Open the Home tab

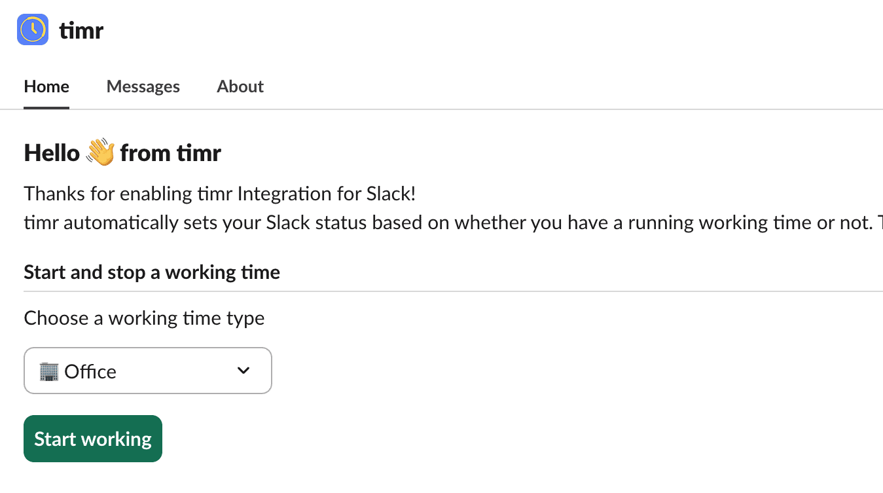[46, 86]
